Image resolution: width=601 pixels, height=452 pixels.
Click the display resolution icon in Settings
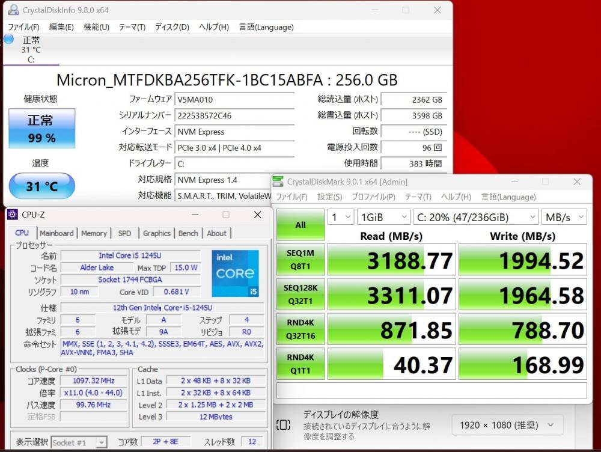pyautogui.click(x=283, y=425)
